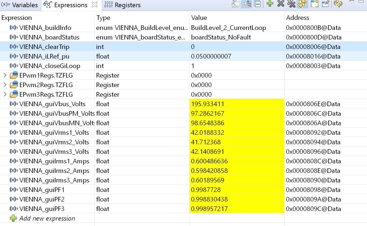Screen dimensions: 367x226
Task: Click the EPwm1Regs.TZFLG value 0x0000
Action: [x=201, y=75]
